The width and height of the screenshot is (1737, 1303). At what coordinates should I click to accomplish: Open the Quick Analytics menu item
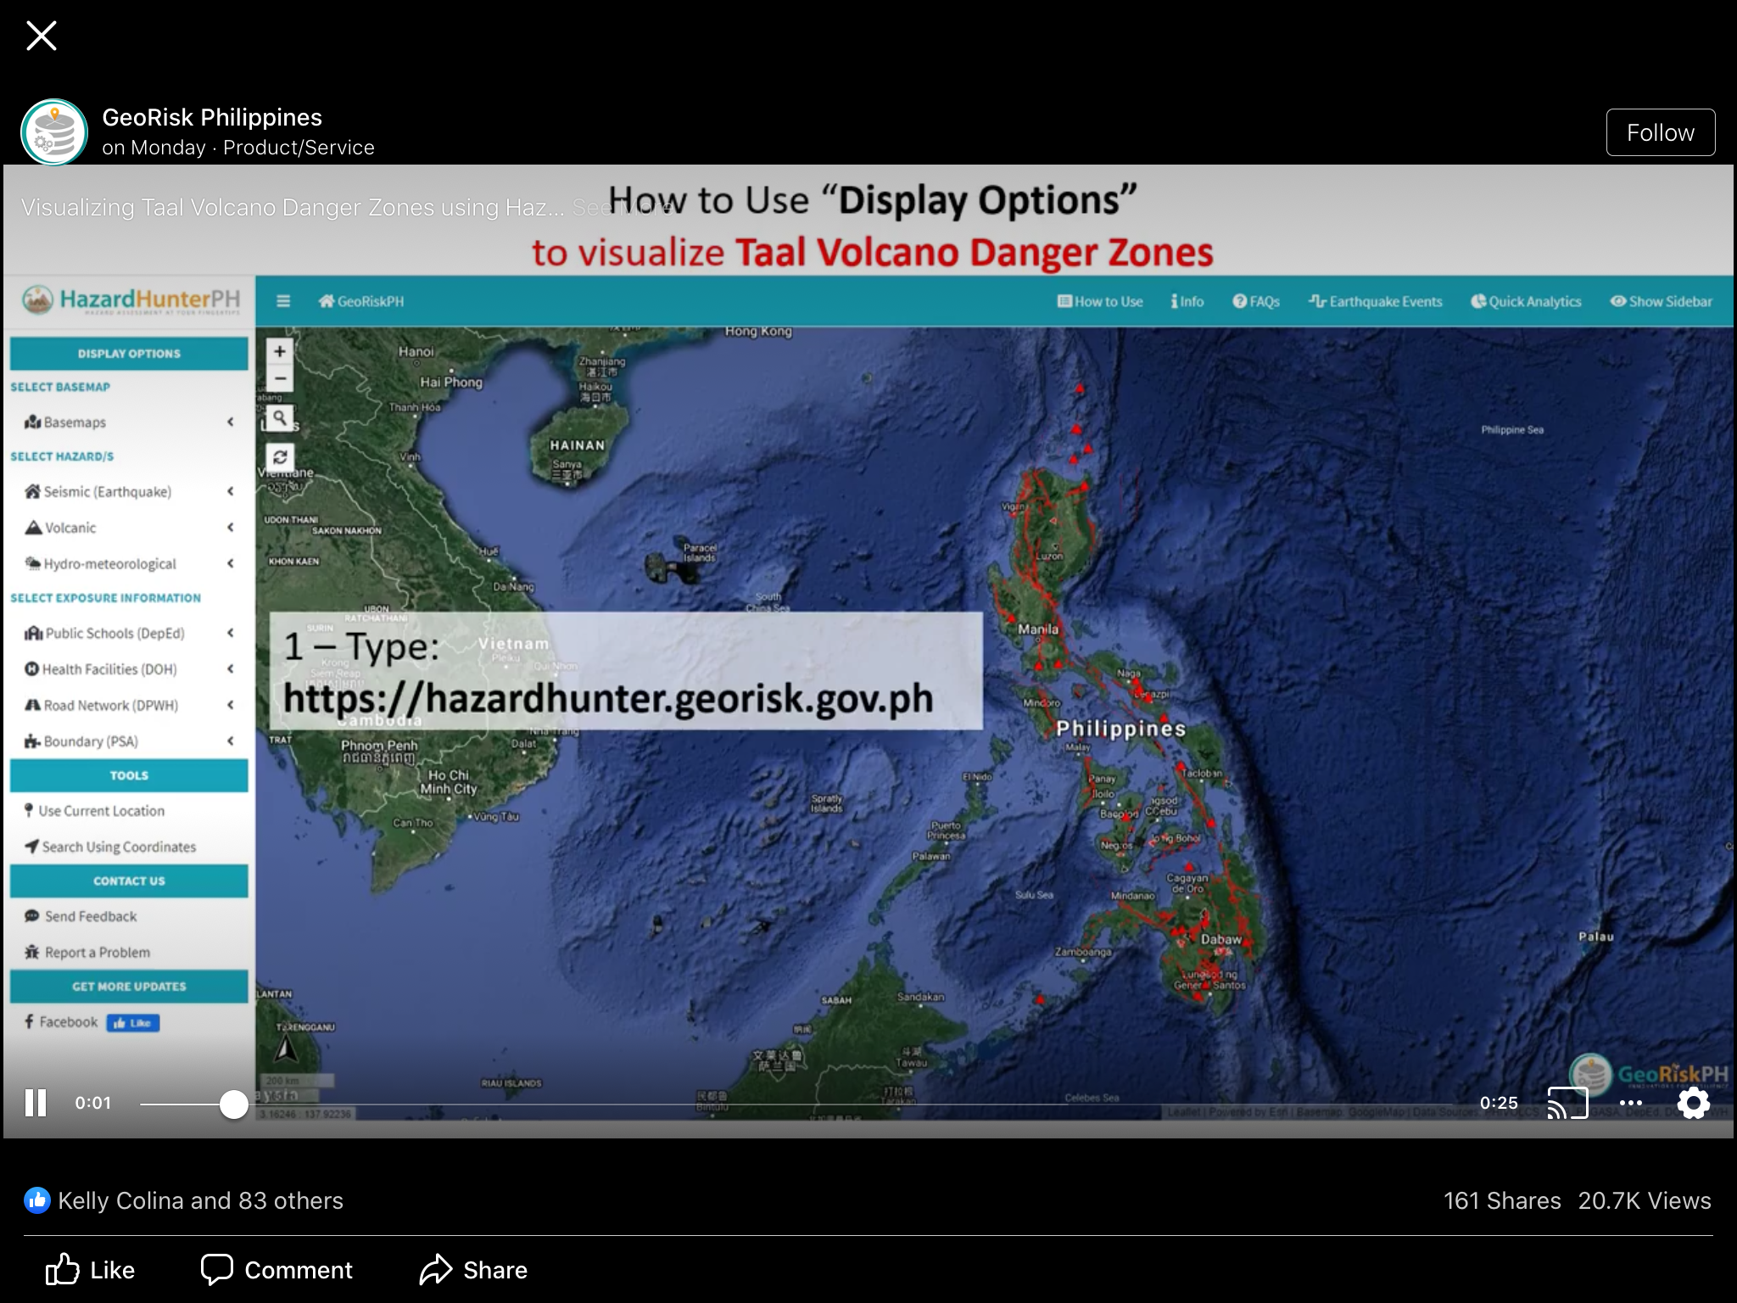(1526, 301)
